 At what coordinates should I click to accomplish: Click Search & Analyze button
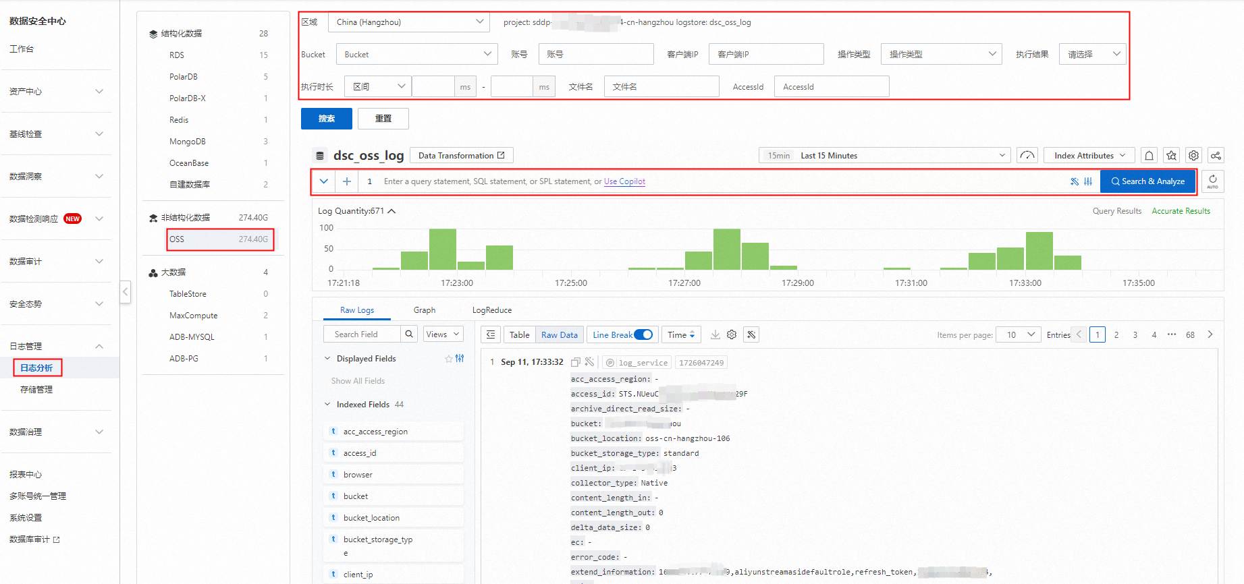1147,181
